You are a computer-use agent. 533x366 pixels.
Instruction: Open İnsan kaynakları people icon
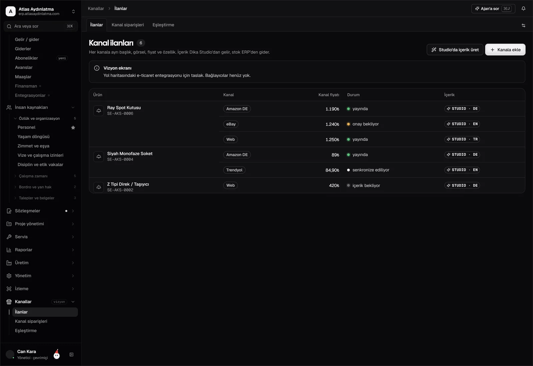pyautogui.click(x=9, y=107)
